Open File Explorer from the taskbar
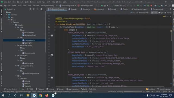 tap(28, 96)
